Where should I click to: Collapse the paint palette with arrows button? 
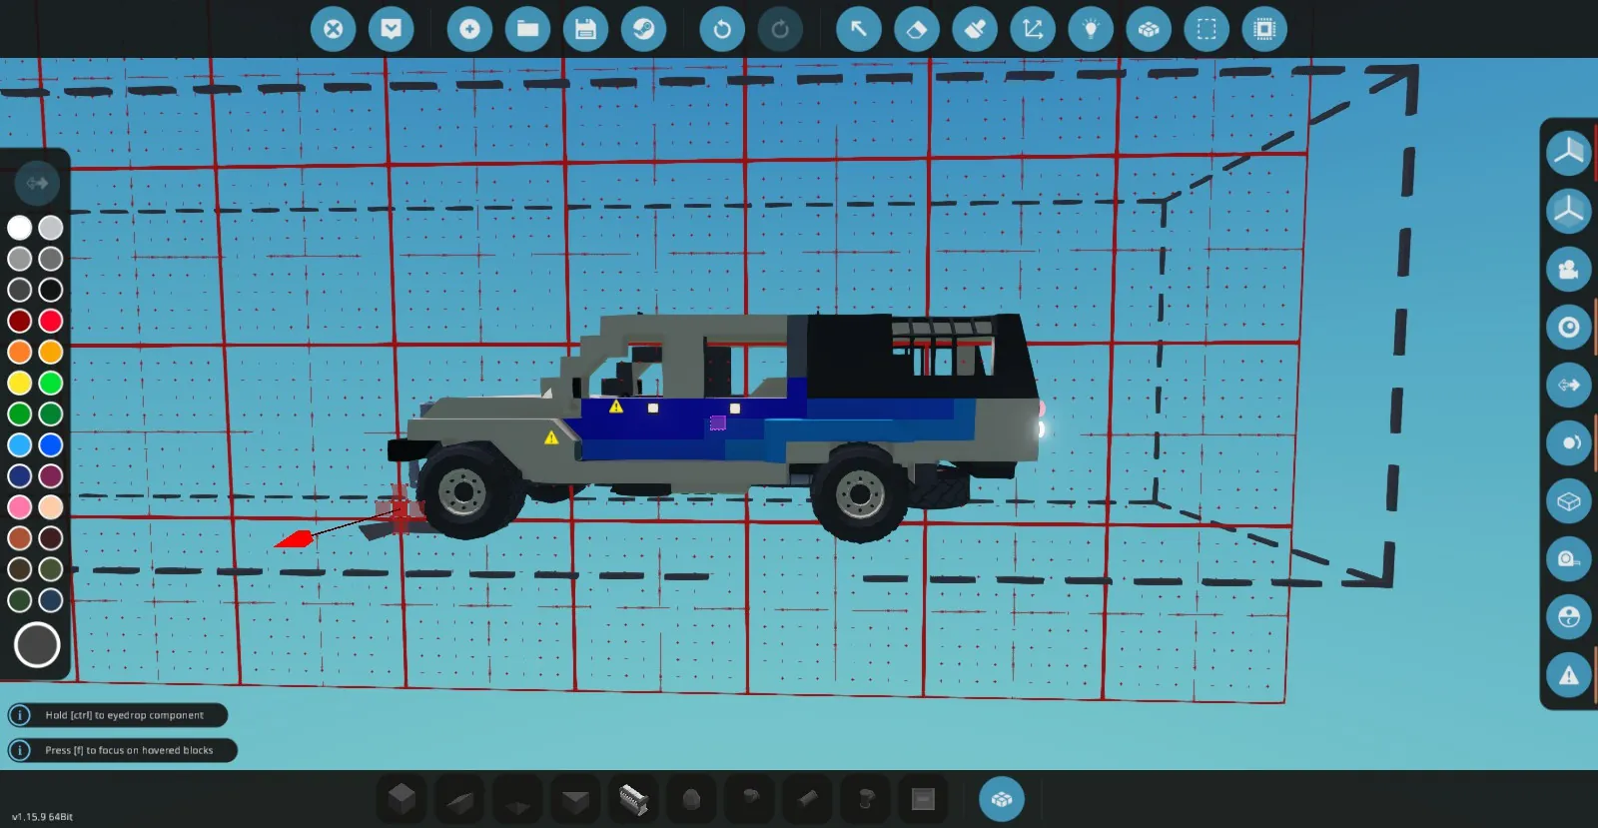37,183
